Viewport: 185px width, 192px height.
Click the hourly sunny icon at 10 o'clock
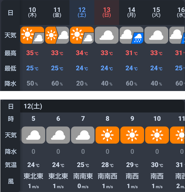157,135
